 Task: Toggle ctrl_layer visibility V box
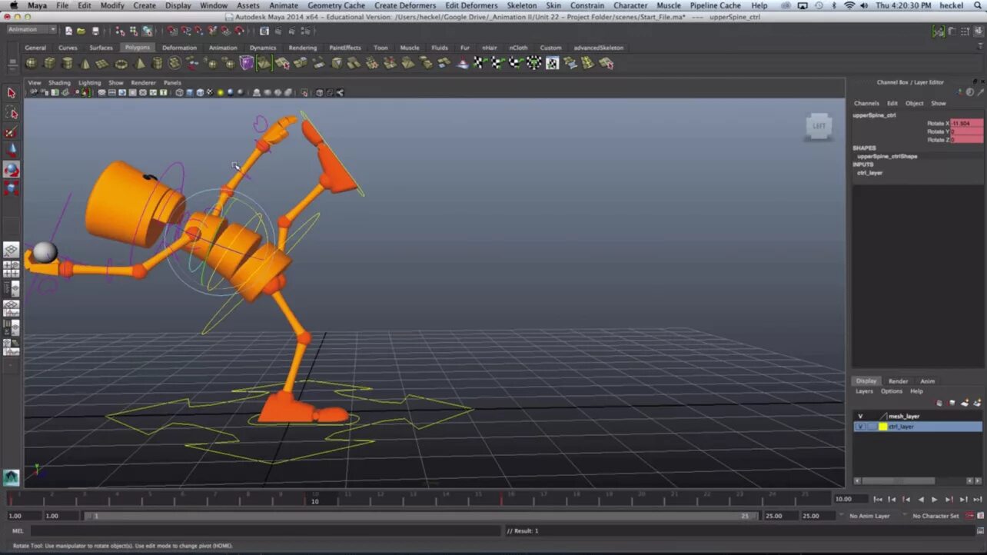click(860, 427)
